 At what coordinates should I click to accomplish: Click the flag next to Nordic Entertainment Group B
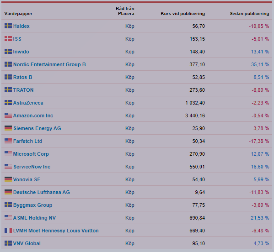pyautogui.click(x=8, y=64)
